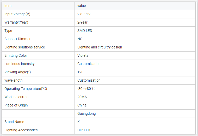The image size is (198, 136).
Task: Click the 'value' column header cell
Action: click(x=82, y=6)
